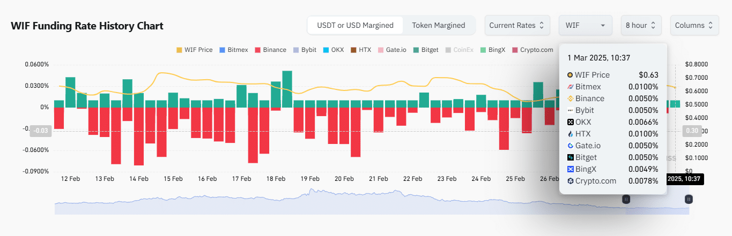
Task: Open the Columns chart type dropdown
Action: pyautogui.click(x=694, y=25)
